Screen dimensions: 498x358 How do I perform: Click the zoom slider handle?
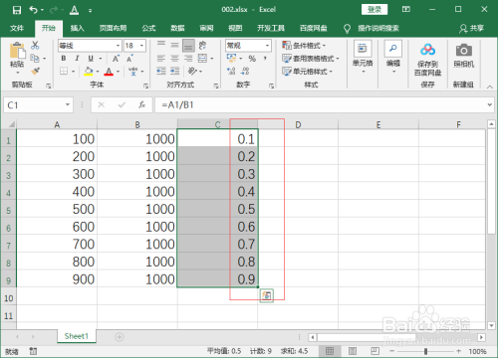pos(425,351)
